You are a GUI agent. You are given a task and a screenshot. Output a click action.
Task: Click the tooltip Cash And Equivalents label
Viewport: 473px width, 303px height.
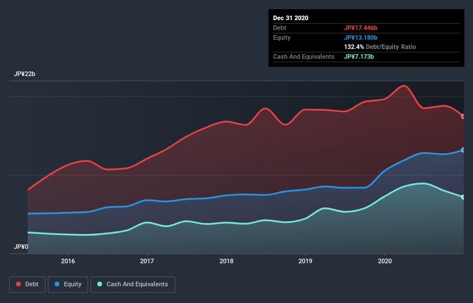[x=304, y=56]
